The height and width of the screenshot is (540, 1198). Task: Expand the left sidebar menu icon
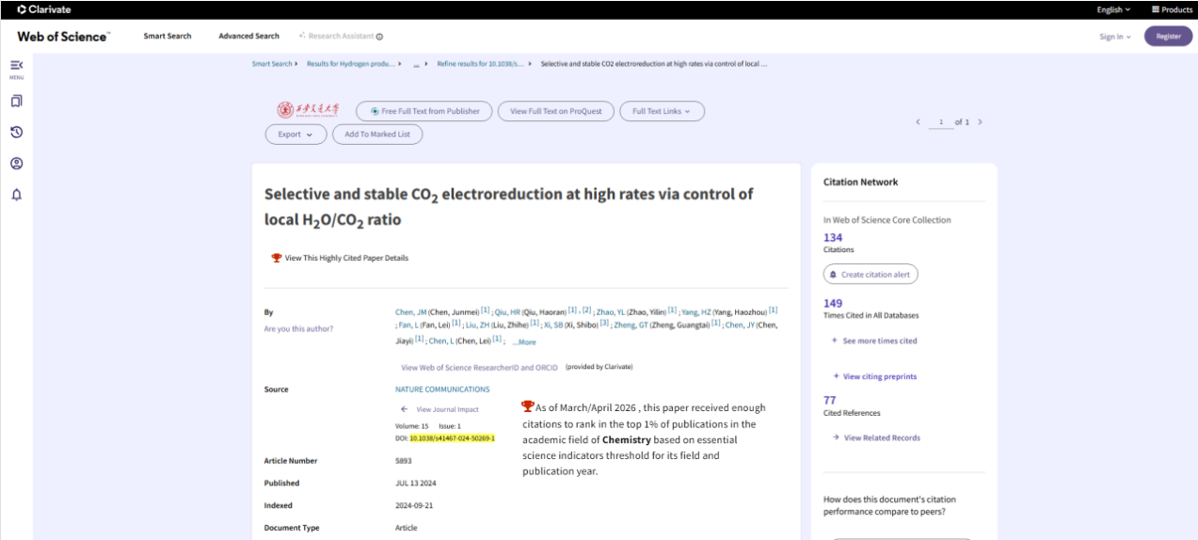pyautogui.click(x=16, y=68)
